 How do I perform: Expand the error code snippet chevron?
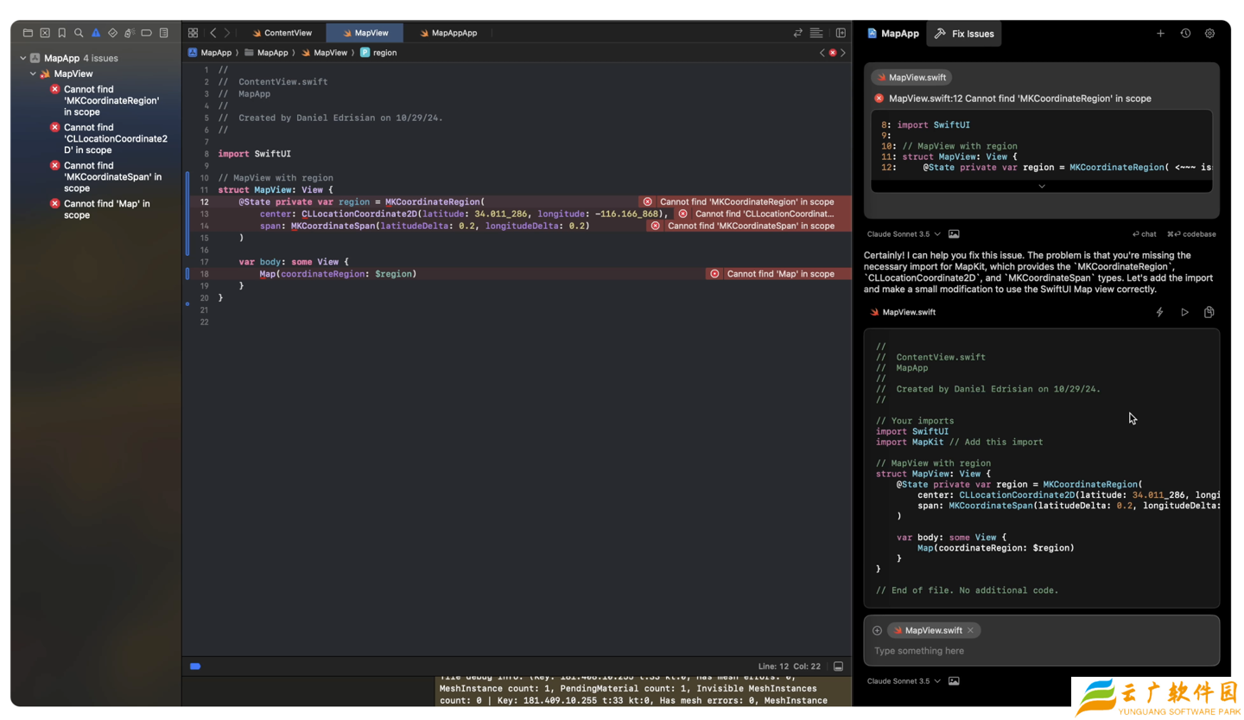1041,186
